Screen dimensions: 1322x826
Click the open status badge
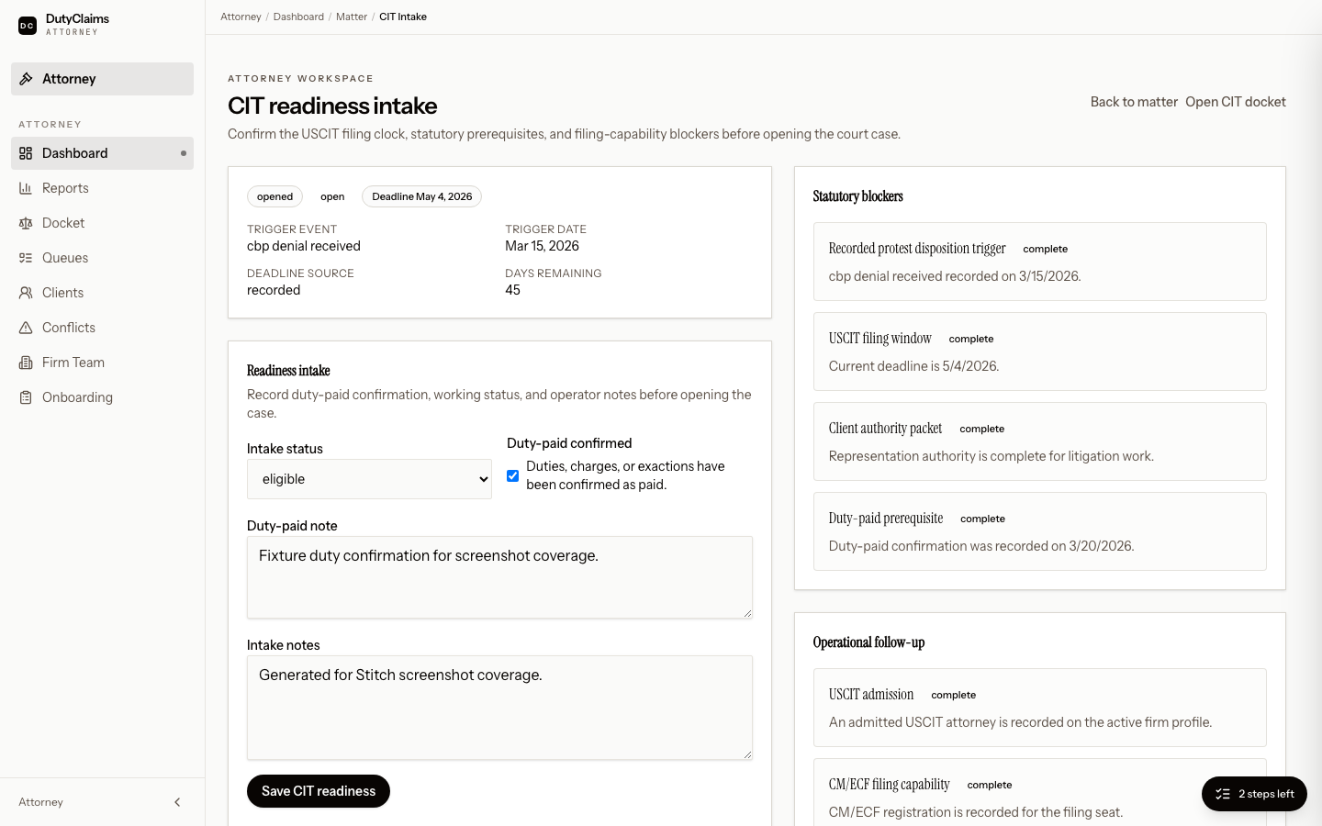[x=332, y=196]
